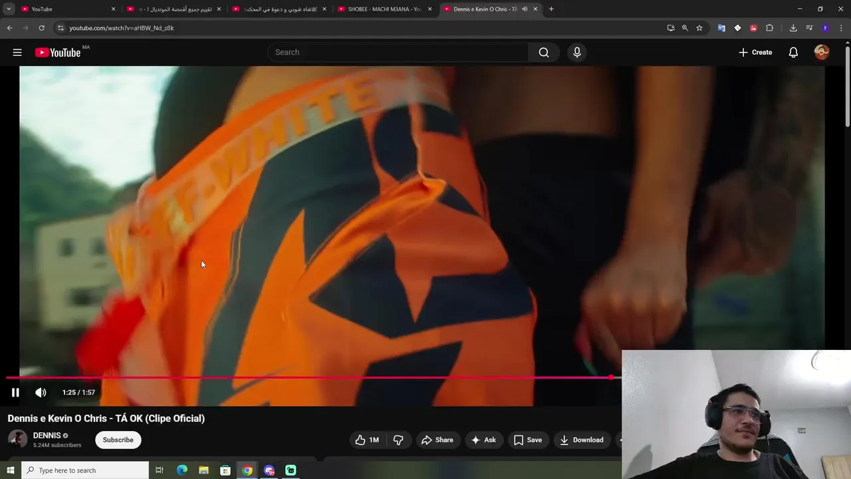Click the search magnifier button
851x479 pixels.
[544, 53]
